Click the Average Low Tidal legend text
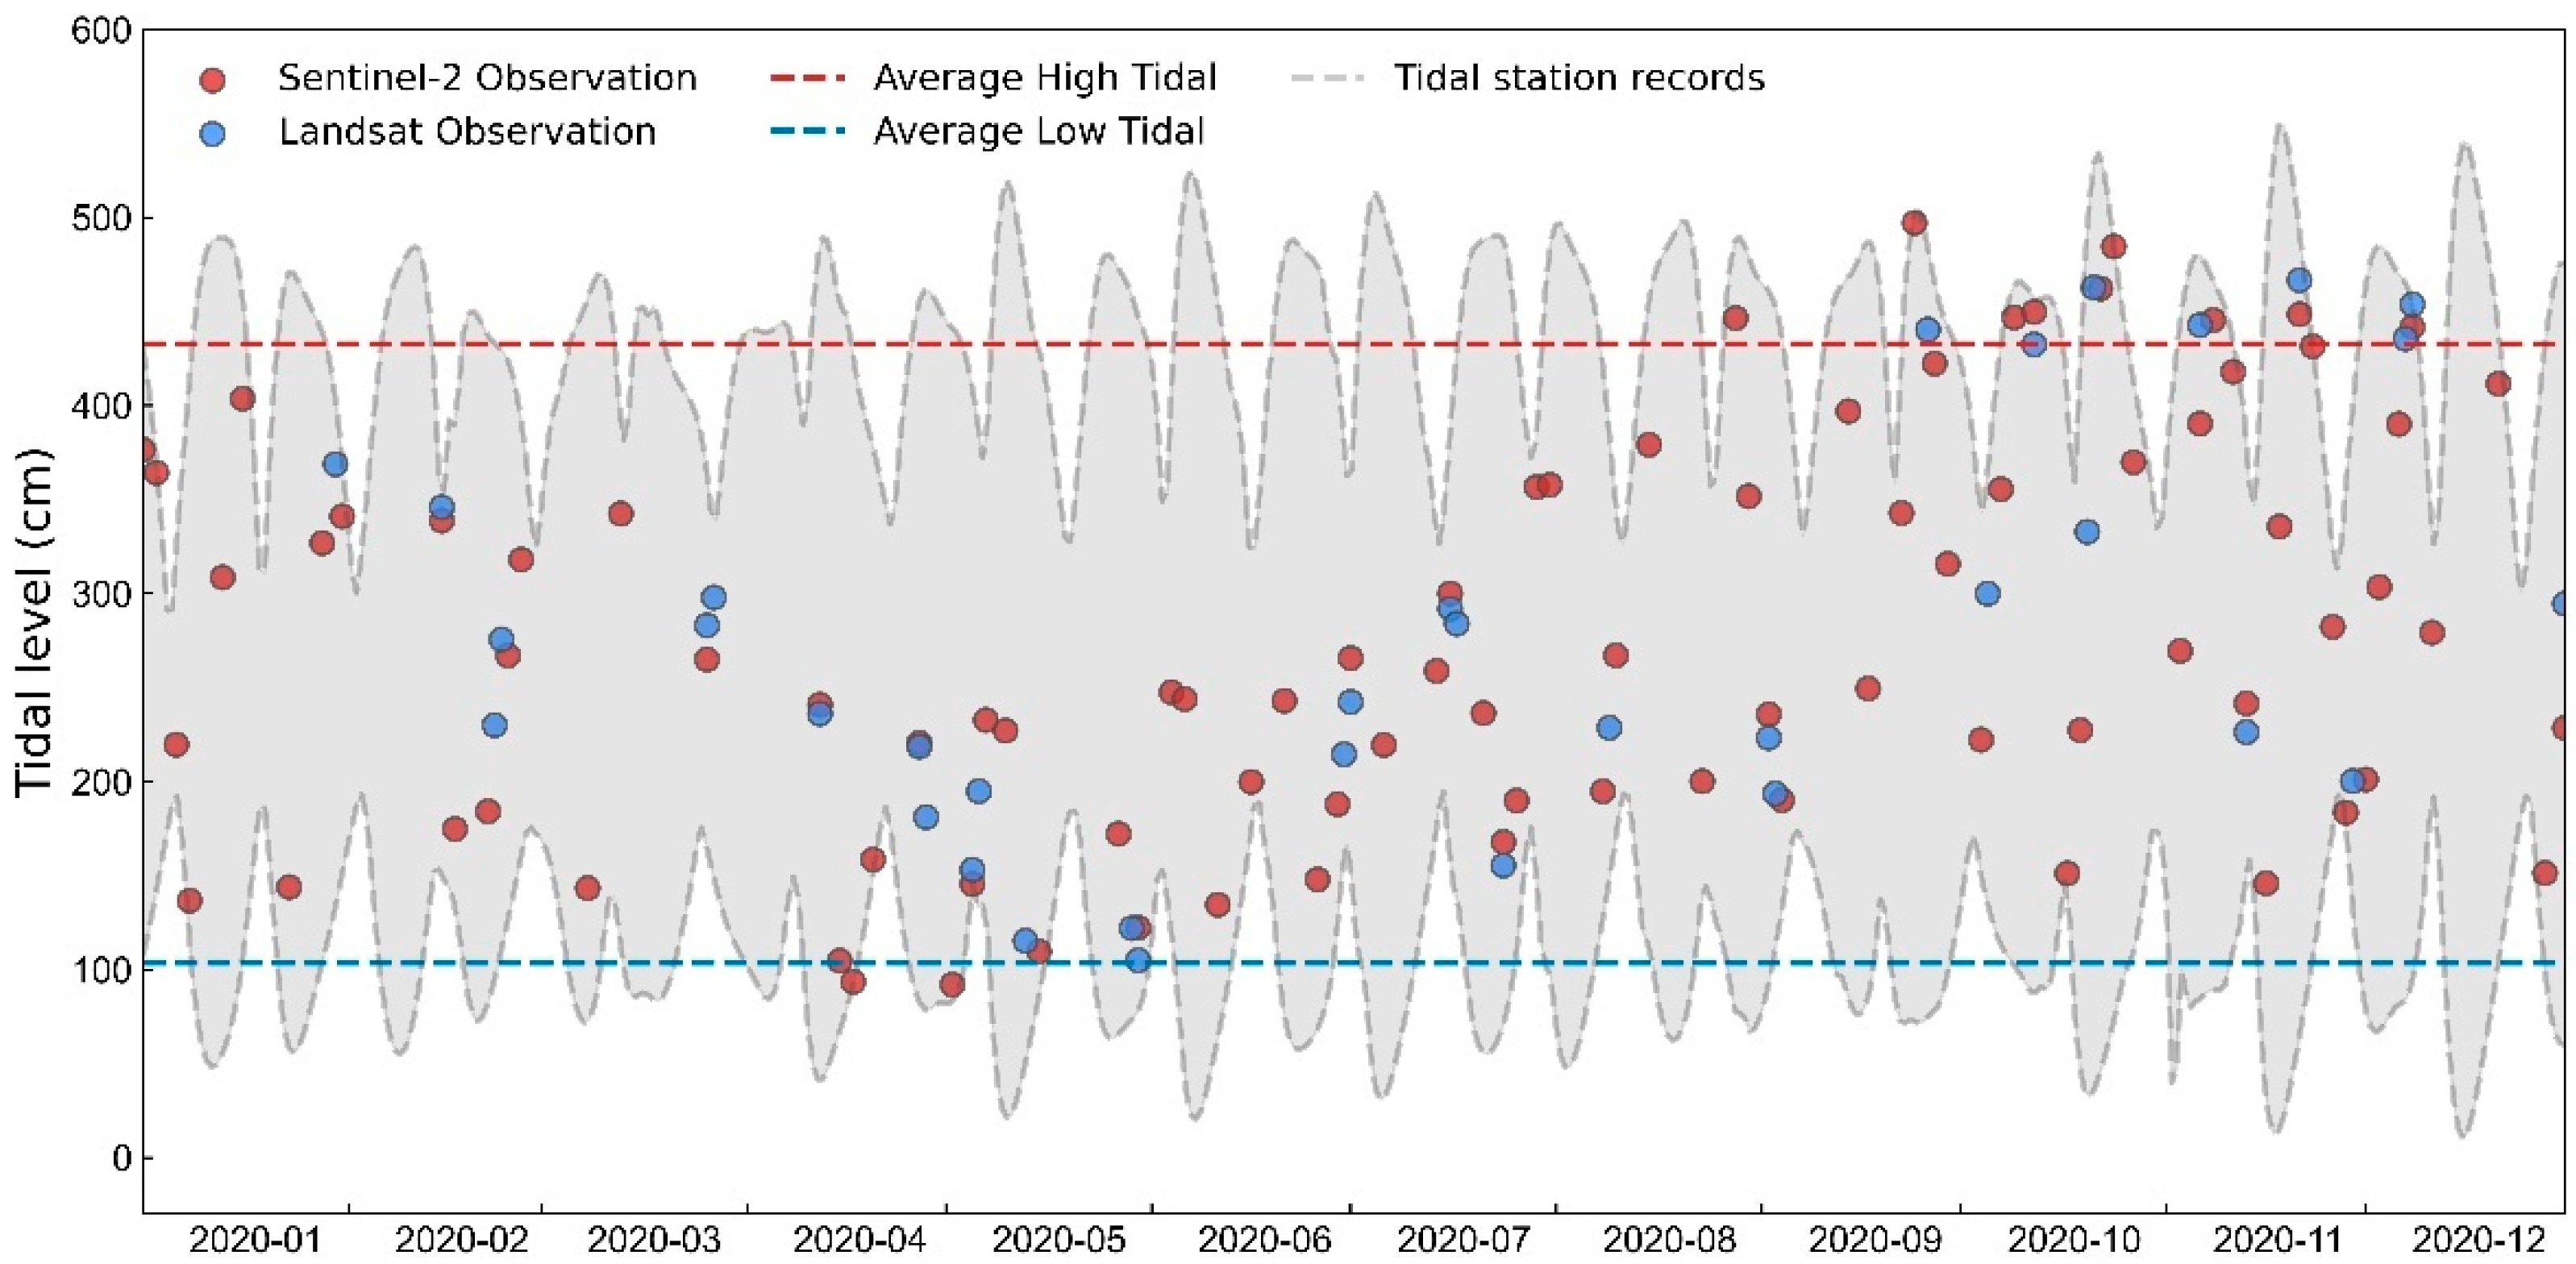The width and height of the screenshot is (2576, 1264). click(1039, 132)
